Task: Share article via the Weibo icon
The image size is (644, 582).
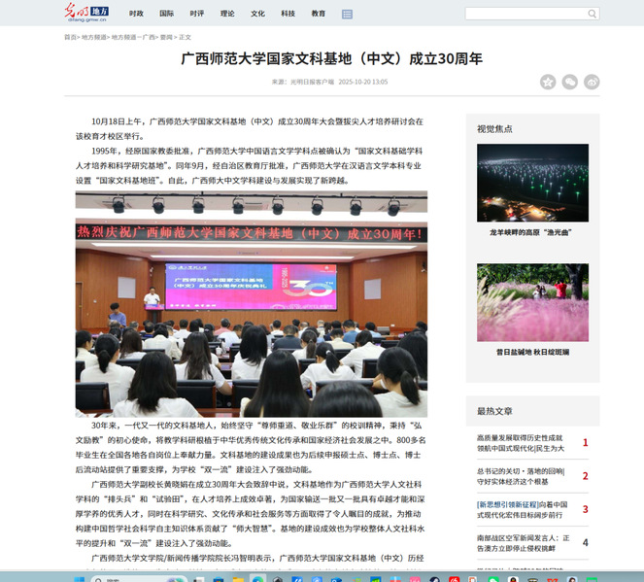Action: tap(592, 82)
